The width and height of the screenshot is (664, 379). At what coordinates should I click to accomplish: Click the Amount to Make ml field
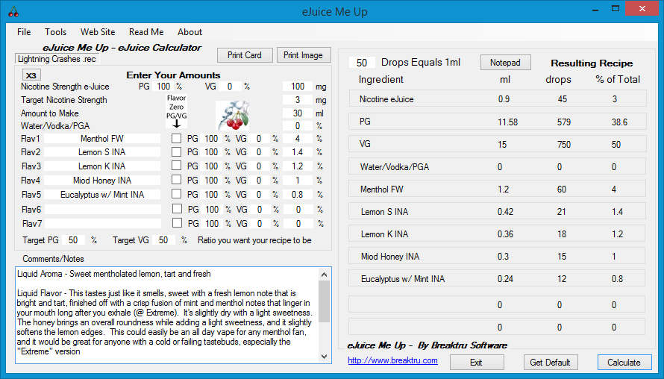(x=298, y=113)
